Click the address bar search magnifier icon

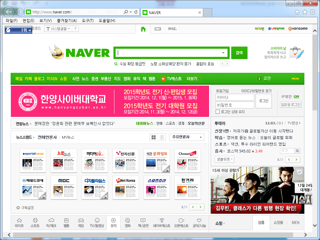126,12
